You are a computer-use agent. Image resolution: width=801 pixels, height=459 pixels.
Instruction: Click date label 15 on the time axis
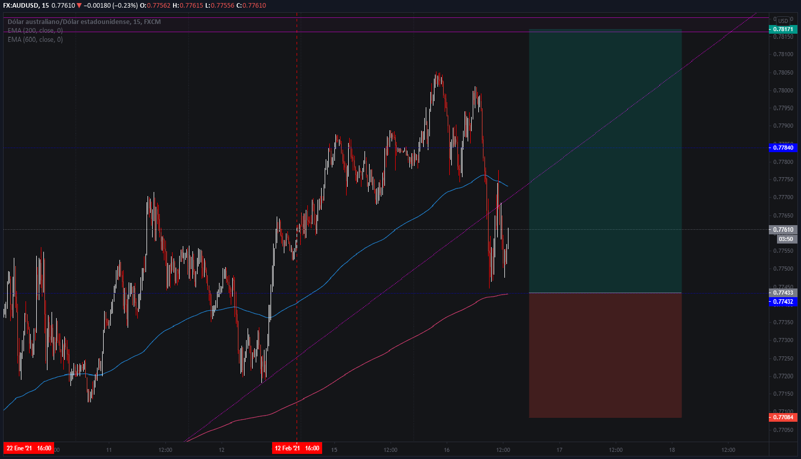(x=334, y=450)
